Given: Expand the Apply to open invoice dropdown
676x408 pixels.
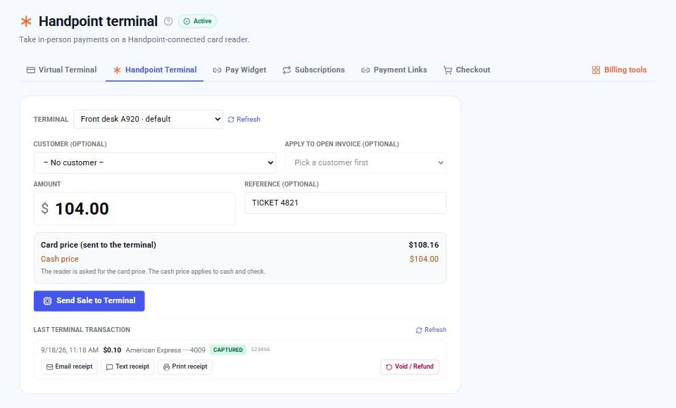Looking at the screenshot, I should [365, 163].
